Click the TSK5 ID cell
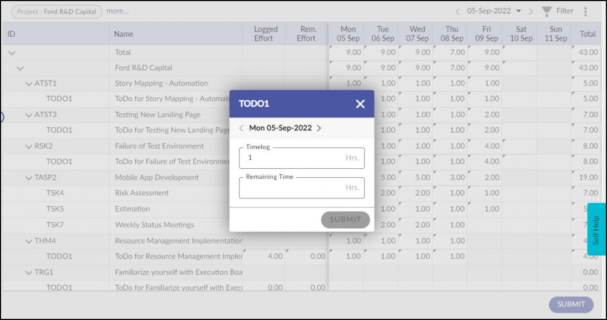This screenshot has width=607, height=320. tap(55, 209)
